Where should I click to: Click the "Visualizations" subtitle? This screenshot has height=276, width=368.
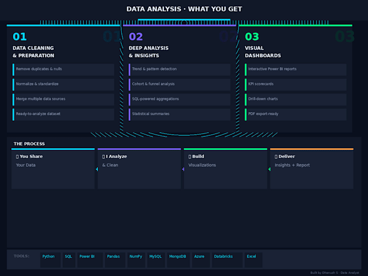202,165
